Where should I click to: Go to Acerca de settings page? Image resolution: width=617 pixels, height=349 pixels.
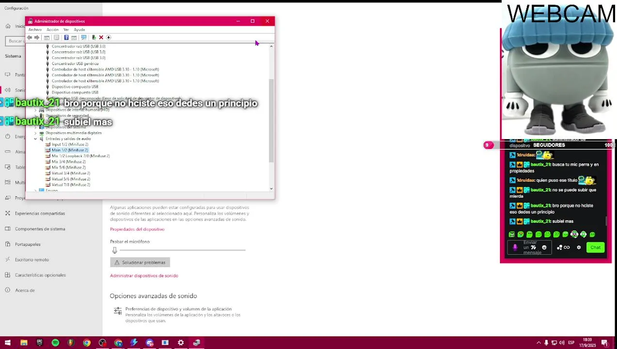(x=25, y=290)
